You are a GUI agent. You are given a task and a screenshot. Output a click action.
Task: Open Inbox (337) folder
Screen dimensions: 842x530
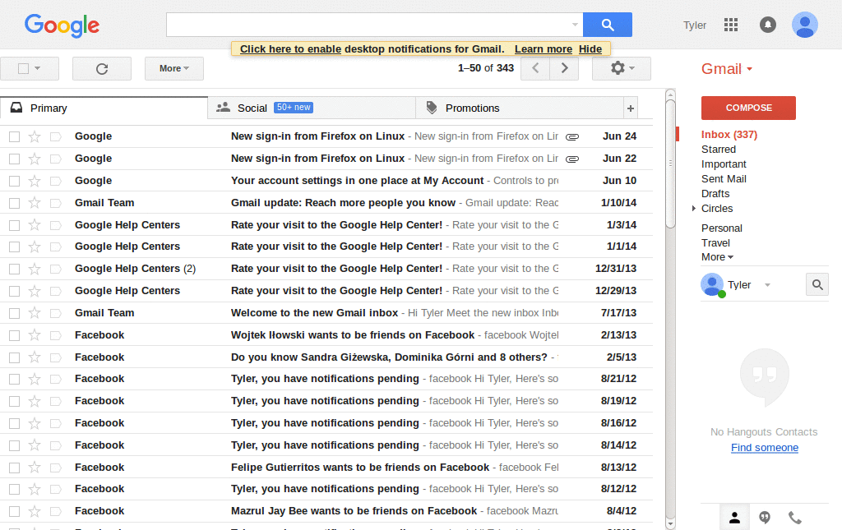coord(729,135)
